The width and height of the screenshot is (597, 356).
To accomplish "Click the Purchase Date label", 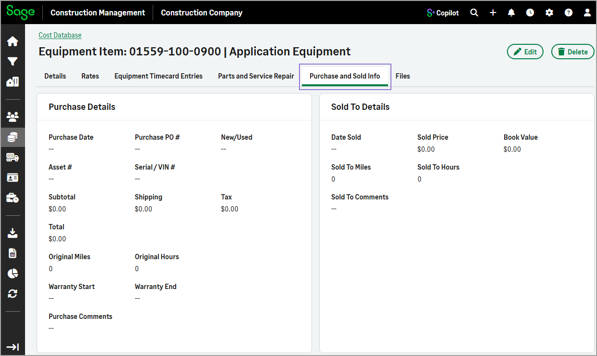I will (x=71, y=137).
